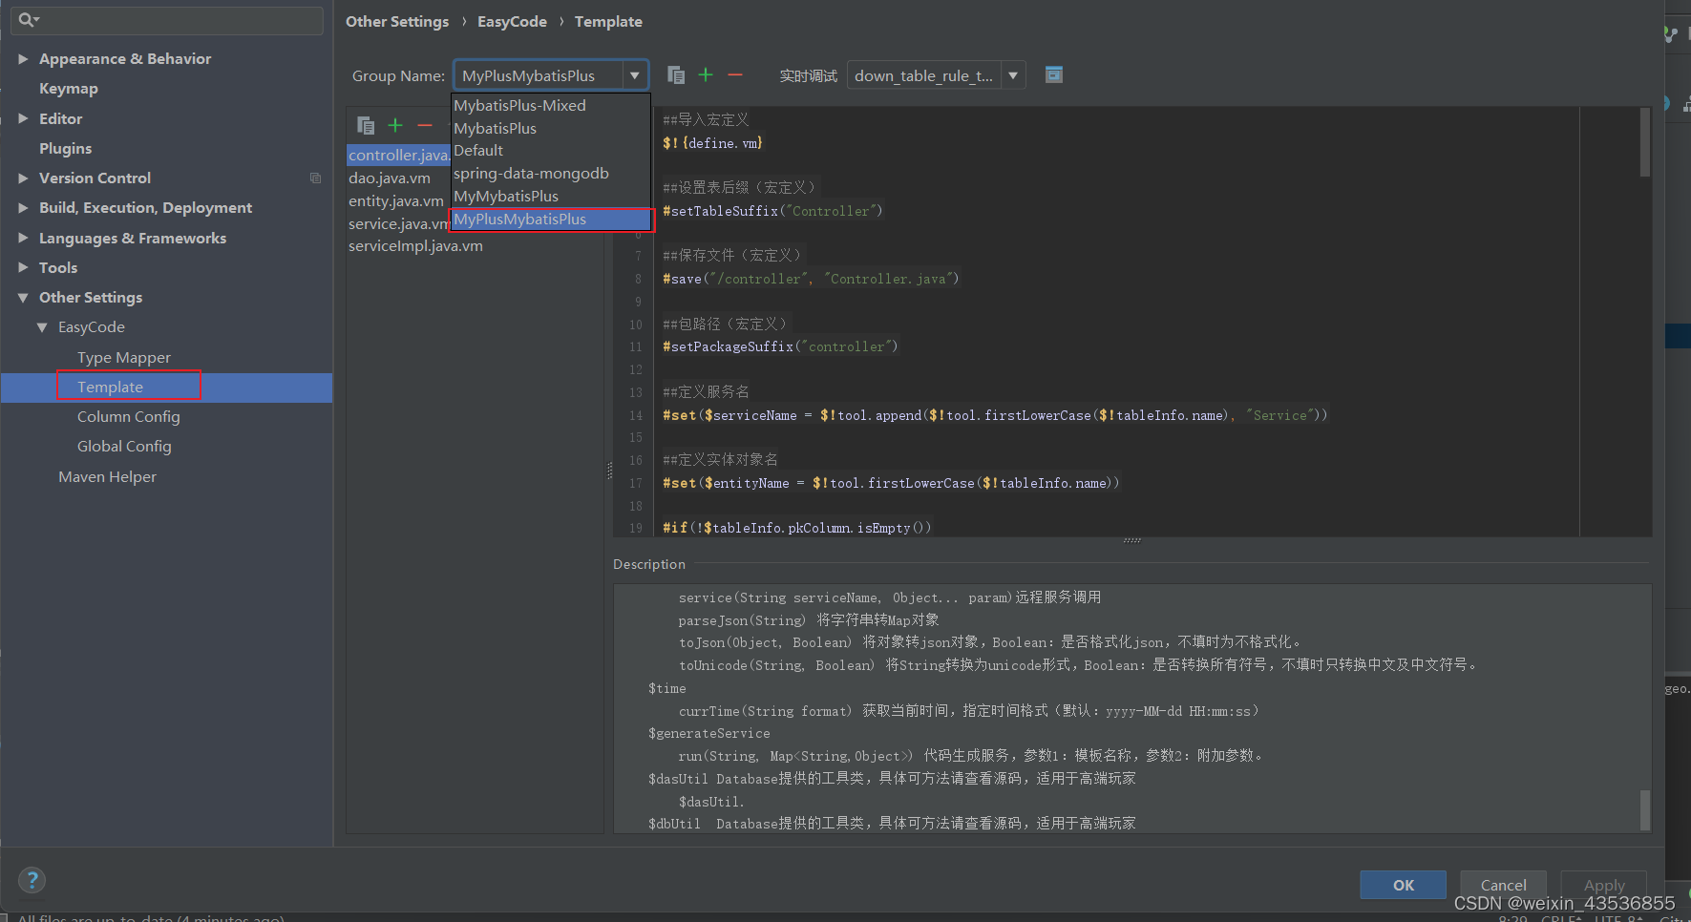Open Type Mapper settings
1691x922 pixels.
coord(124,357)
